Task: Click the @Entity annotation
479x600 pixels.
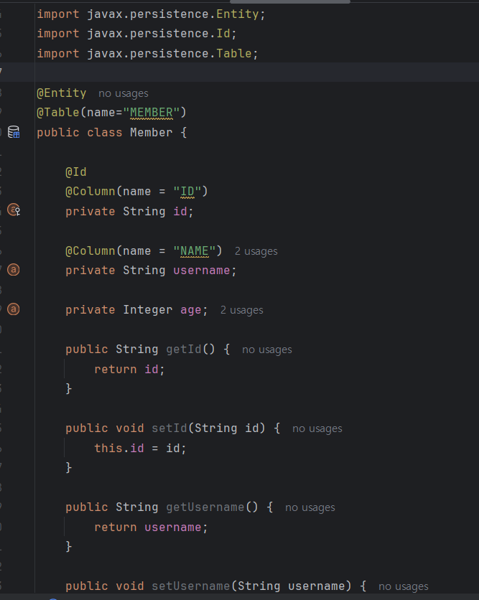Action: tap(62, 93)
